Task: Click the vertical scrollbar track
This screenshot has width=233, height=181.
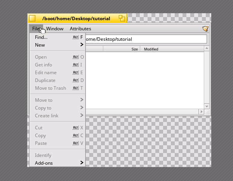Action: 207,78
